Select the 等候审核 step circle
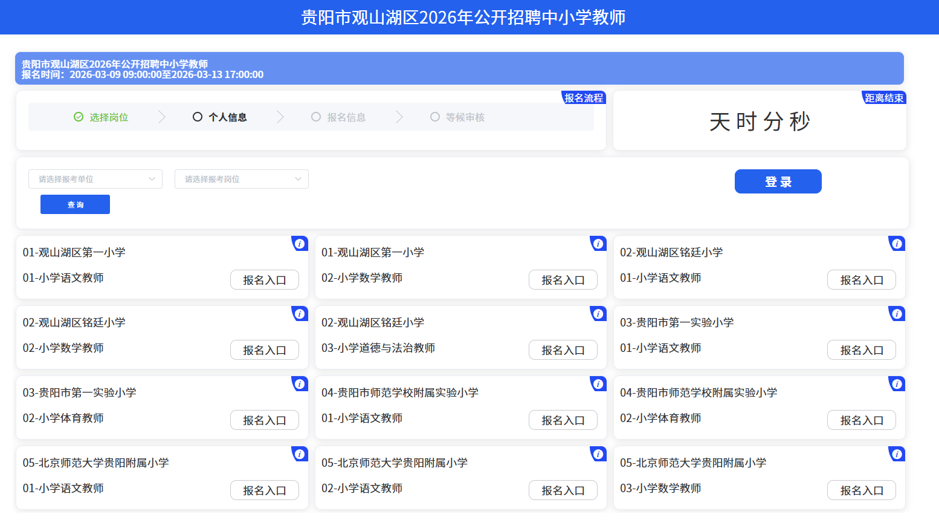Screen dimensions: 939x520 pyautogui.click(x=435, y=117)
